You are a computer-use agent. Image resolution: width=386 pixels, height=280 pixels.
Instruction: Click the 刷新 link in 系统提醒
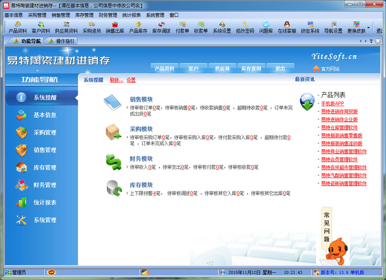point(116,80)
